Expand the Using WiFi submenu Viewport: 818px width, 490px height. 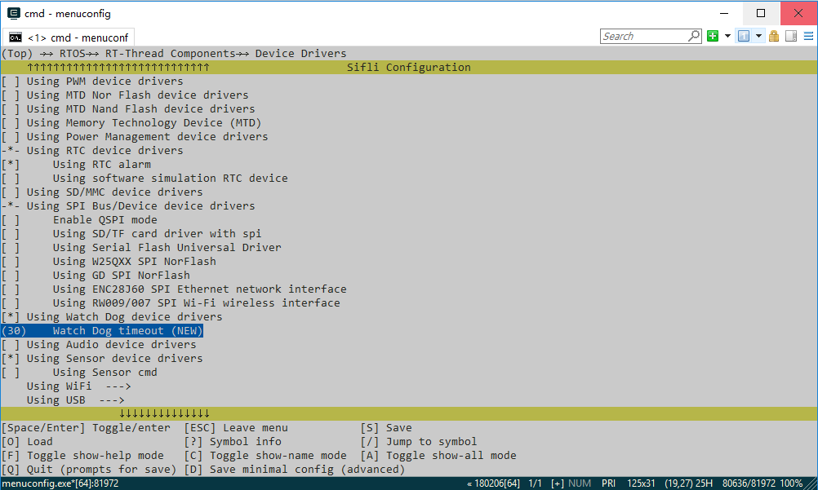click(78, 386)
